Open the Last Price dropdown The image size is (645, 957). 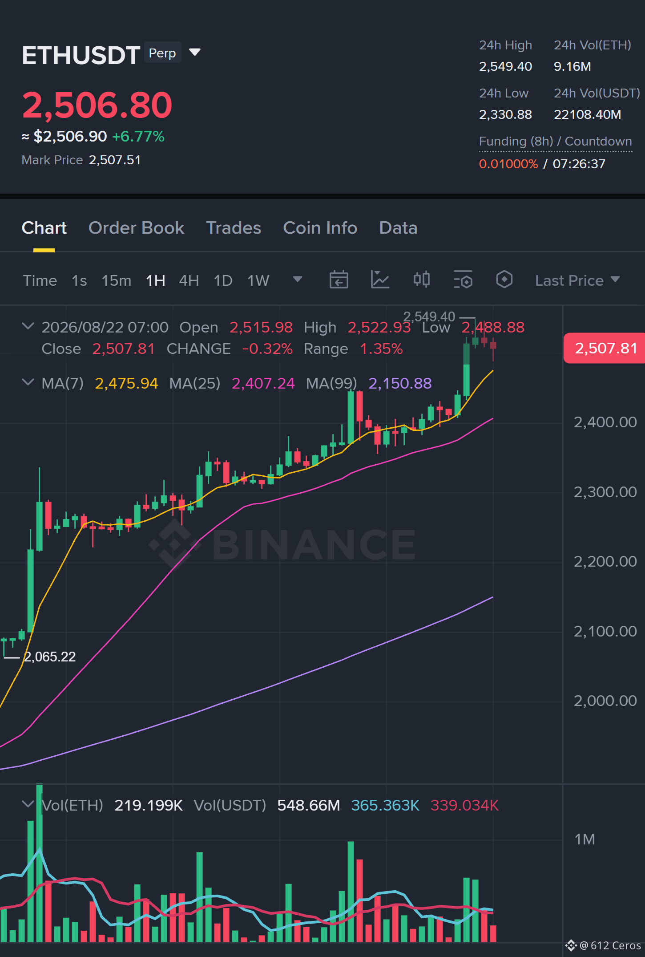click(x=577, y=280)
